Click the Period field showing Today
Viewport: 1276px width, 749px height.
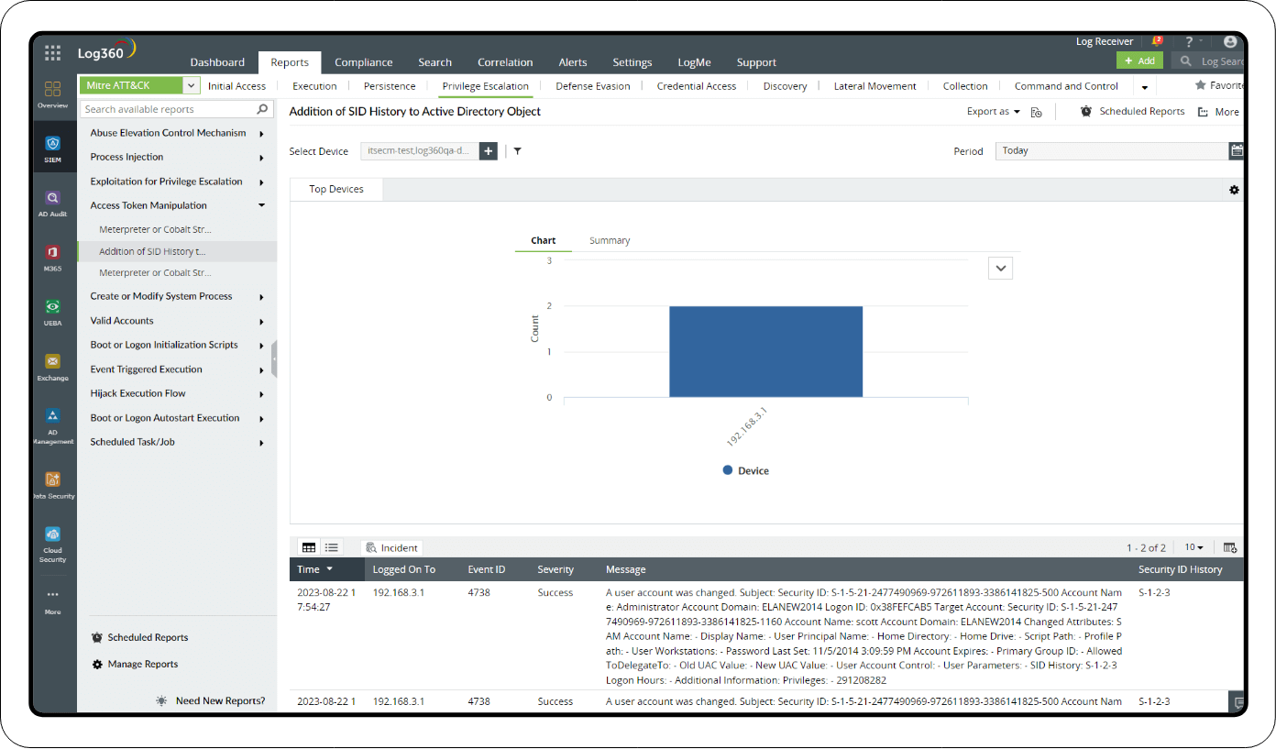coord(1112,151)
